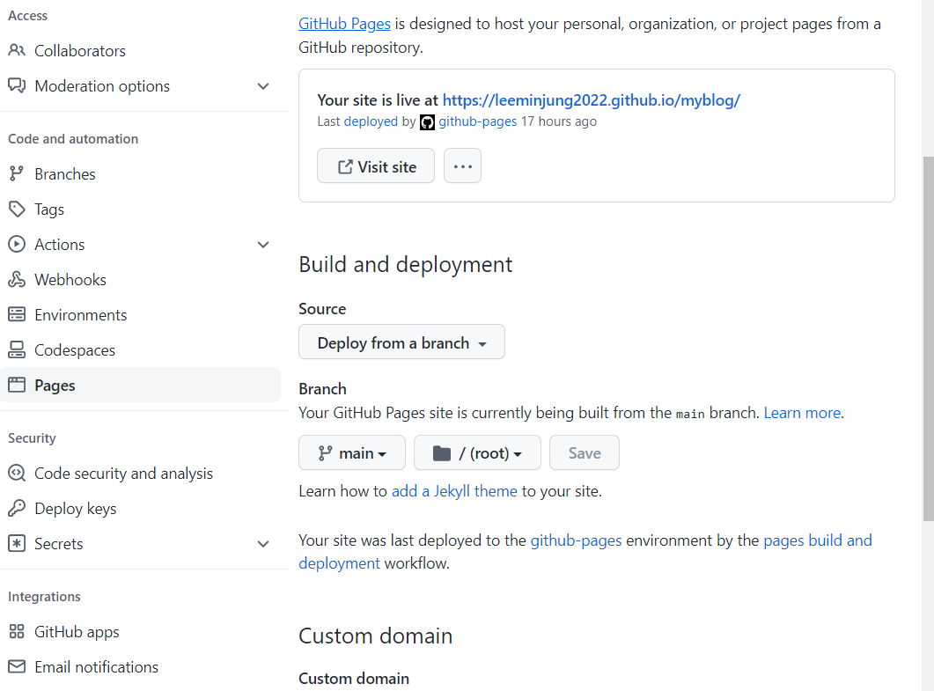
Task: Click the Secrets asterisk icon
Action: point(17,543)
